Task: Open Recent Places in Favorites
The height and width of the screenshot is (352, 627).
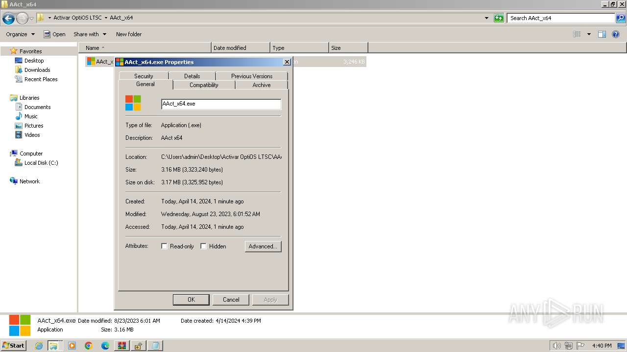Action: [x=41, y=79]
